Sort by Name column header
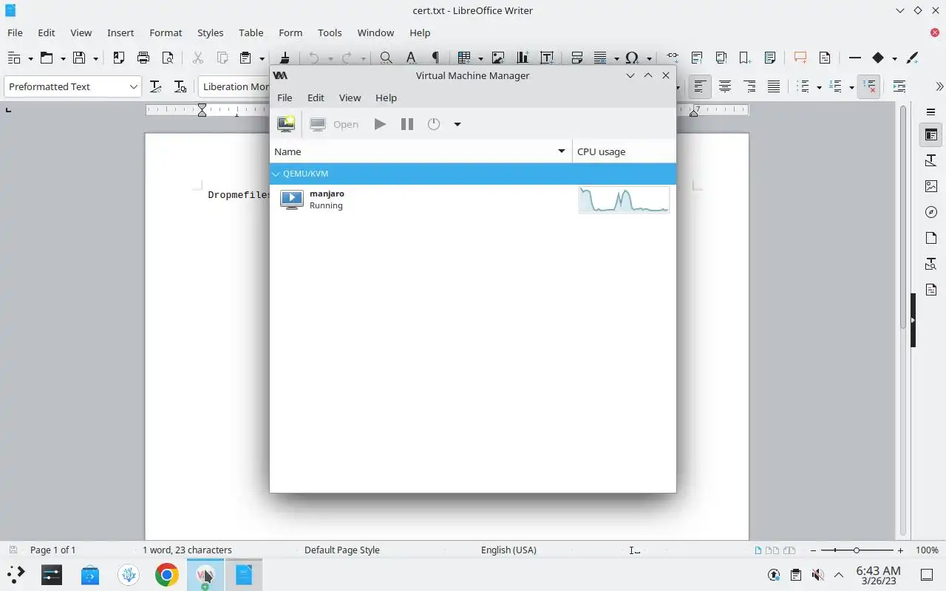The height and width of the screenshot is (591, 946). tap(421, 151)
